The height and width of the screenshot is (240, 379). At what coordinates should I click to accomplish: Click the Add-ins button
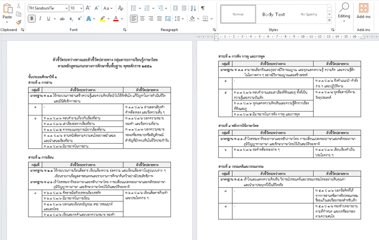pyautogui.click(x=363, y=11)
